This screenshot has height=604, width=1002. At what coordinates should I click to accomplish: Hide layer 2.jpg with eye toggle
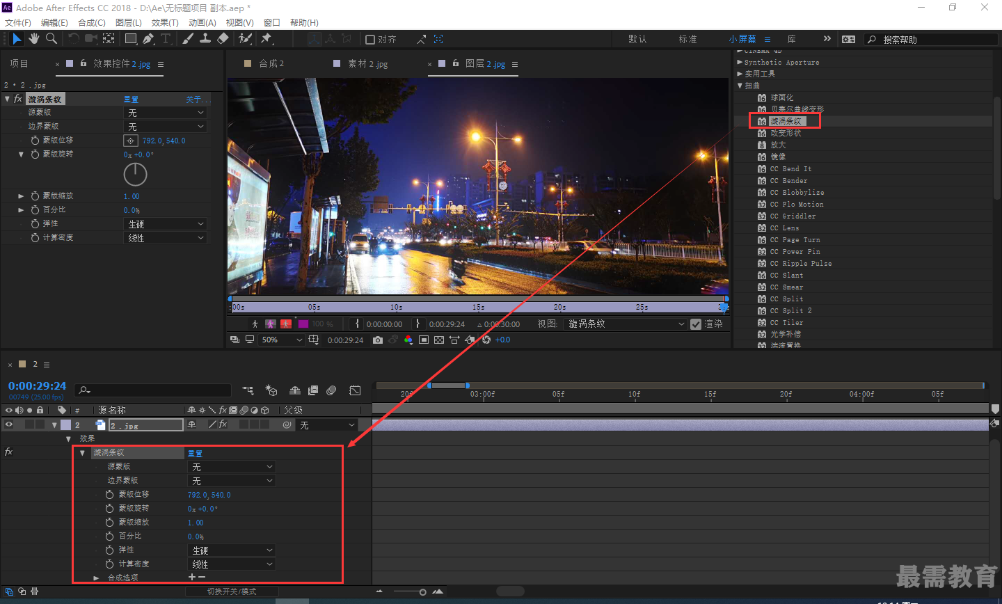click(x=9, y=424)
